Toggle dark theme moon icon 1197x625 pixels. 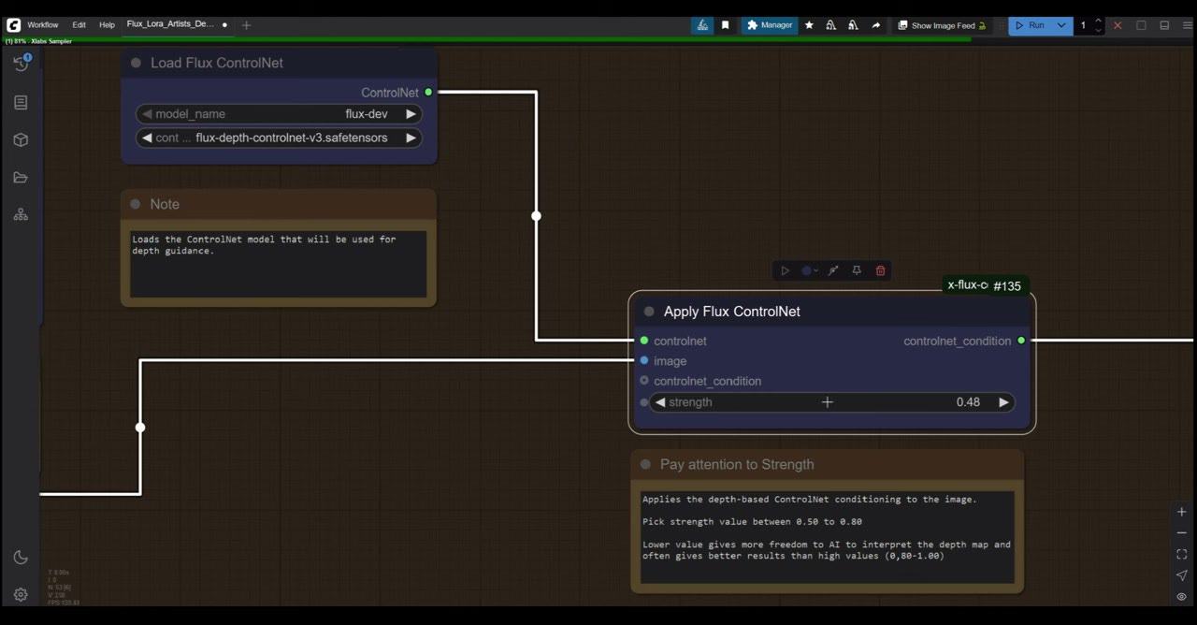click(x=21, y=558)
